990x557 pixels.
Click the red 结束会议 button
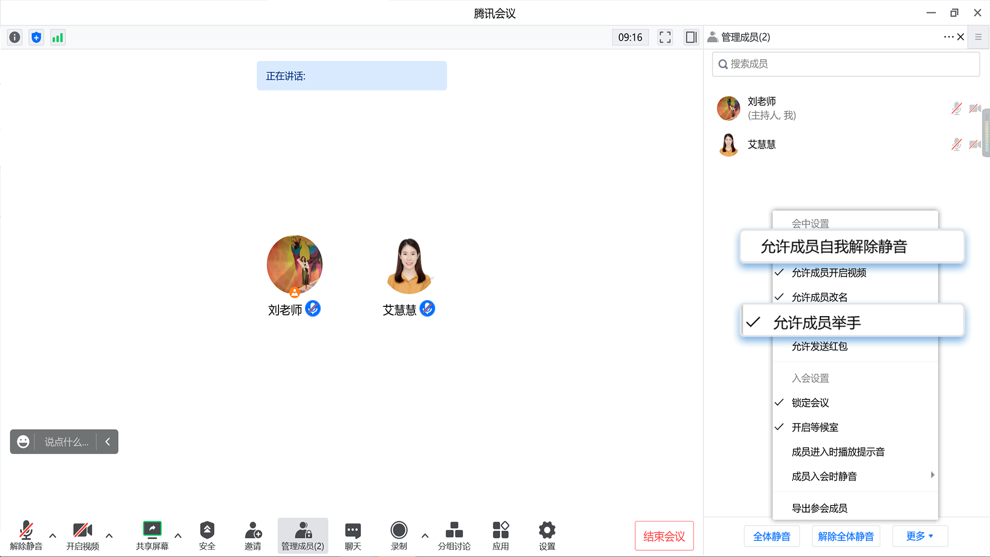(x=664, y=536)
